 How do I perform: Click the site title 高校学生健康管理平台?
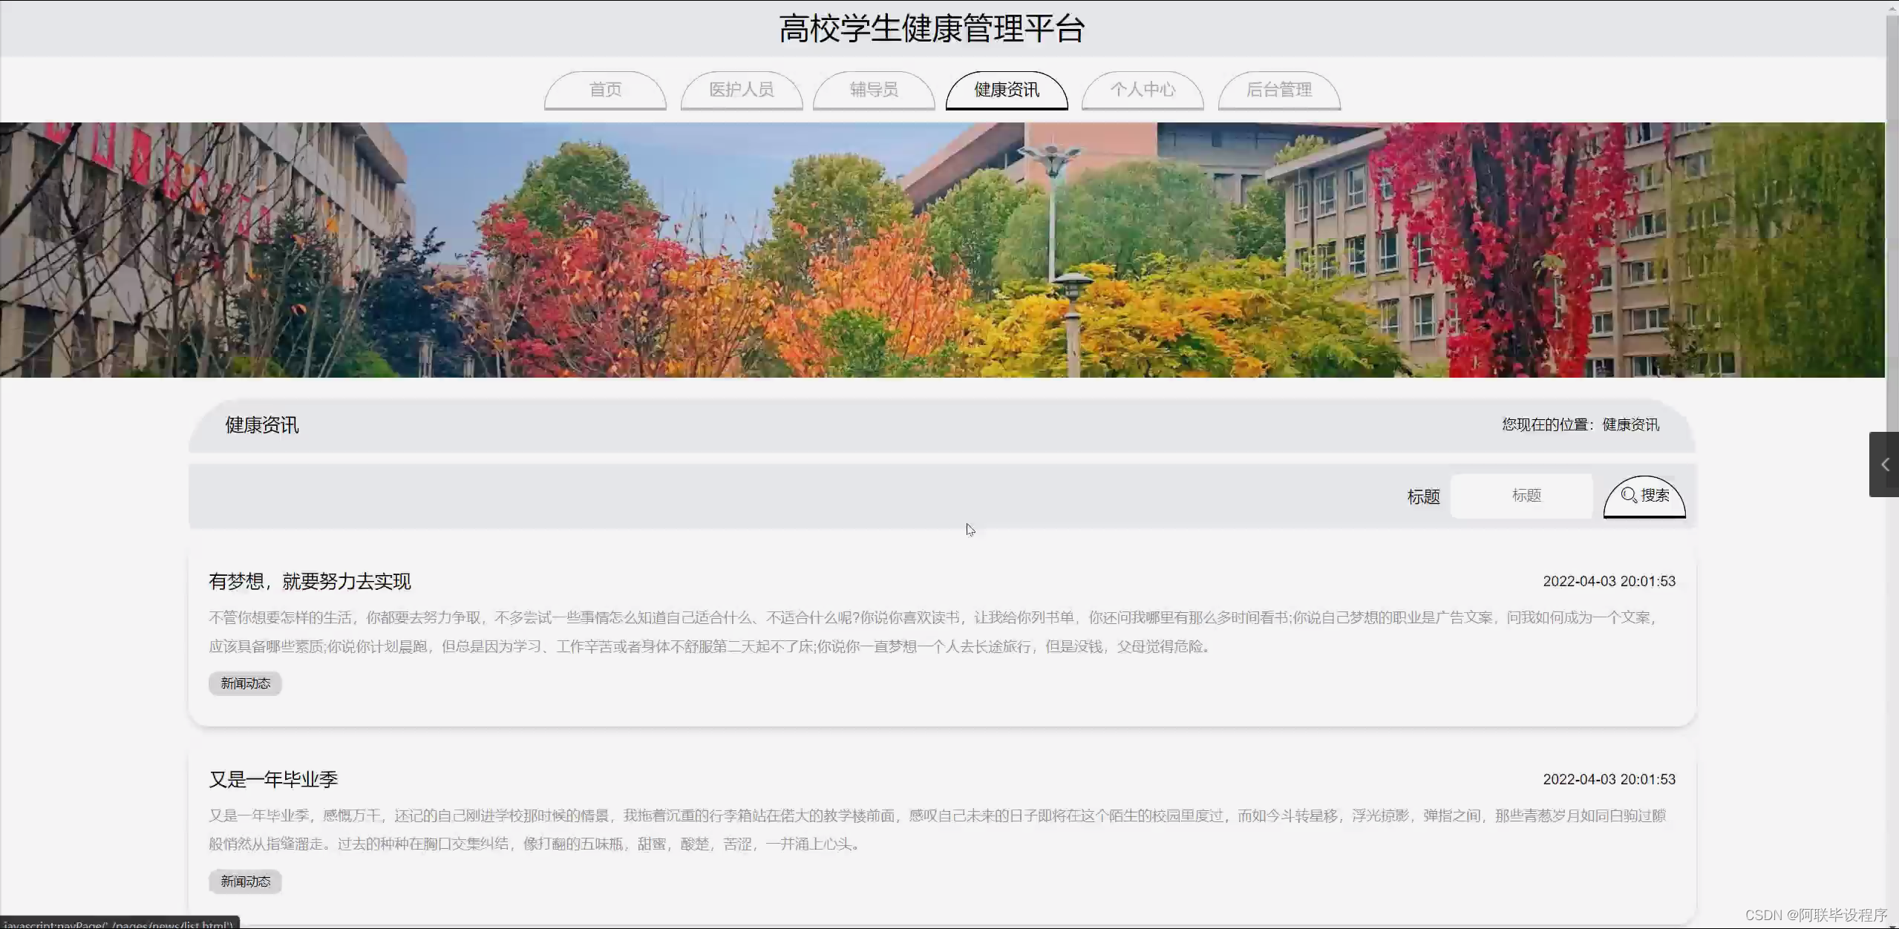(932, 28)
